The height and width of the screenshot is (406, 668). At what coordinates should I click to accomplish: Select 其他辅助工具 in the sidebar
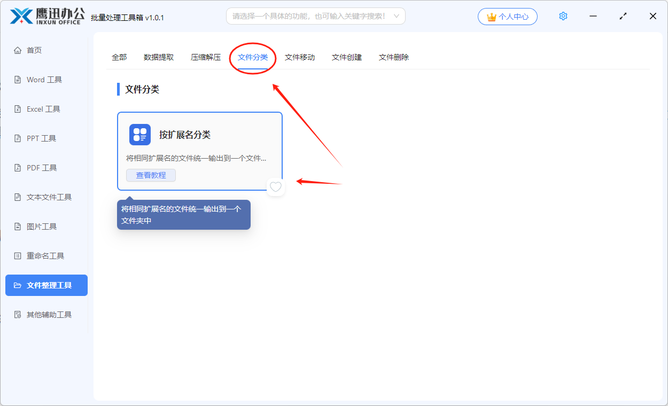pos(49,315)
